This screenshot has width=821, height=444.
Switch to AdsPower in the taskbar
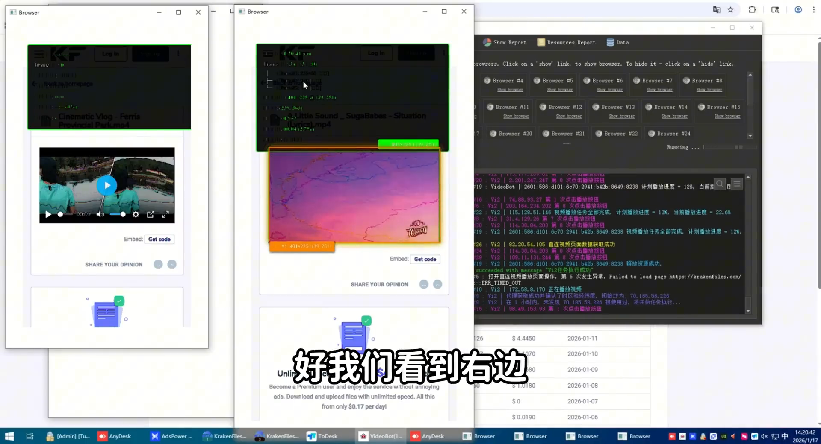(172, 436)
